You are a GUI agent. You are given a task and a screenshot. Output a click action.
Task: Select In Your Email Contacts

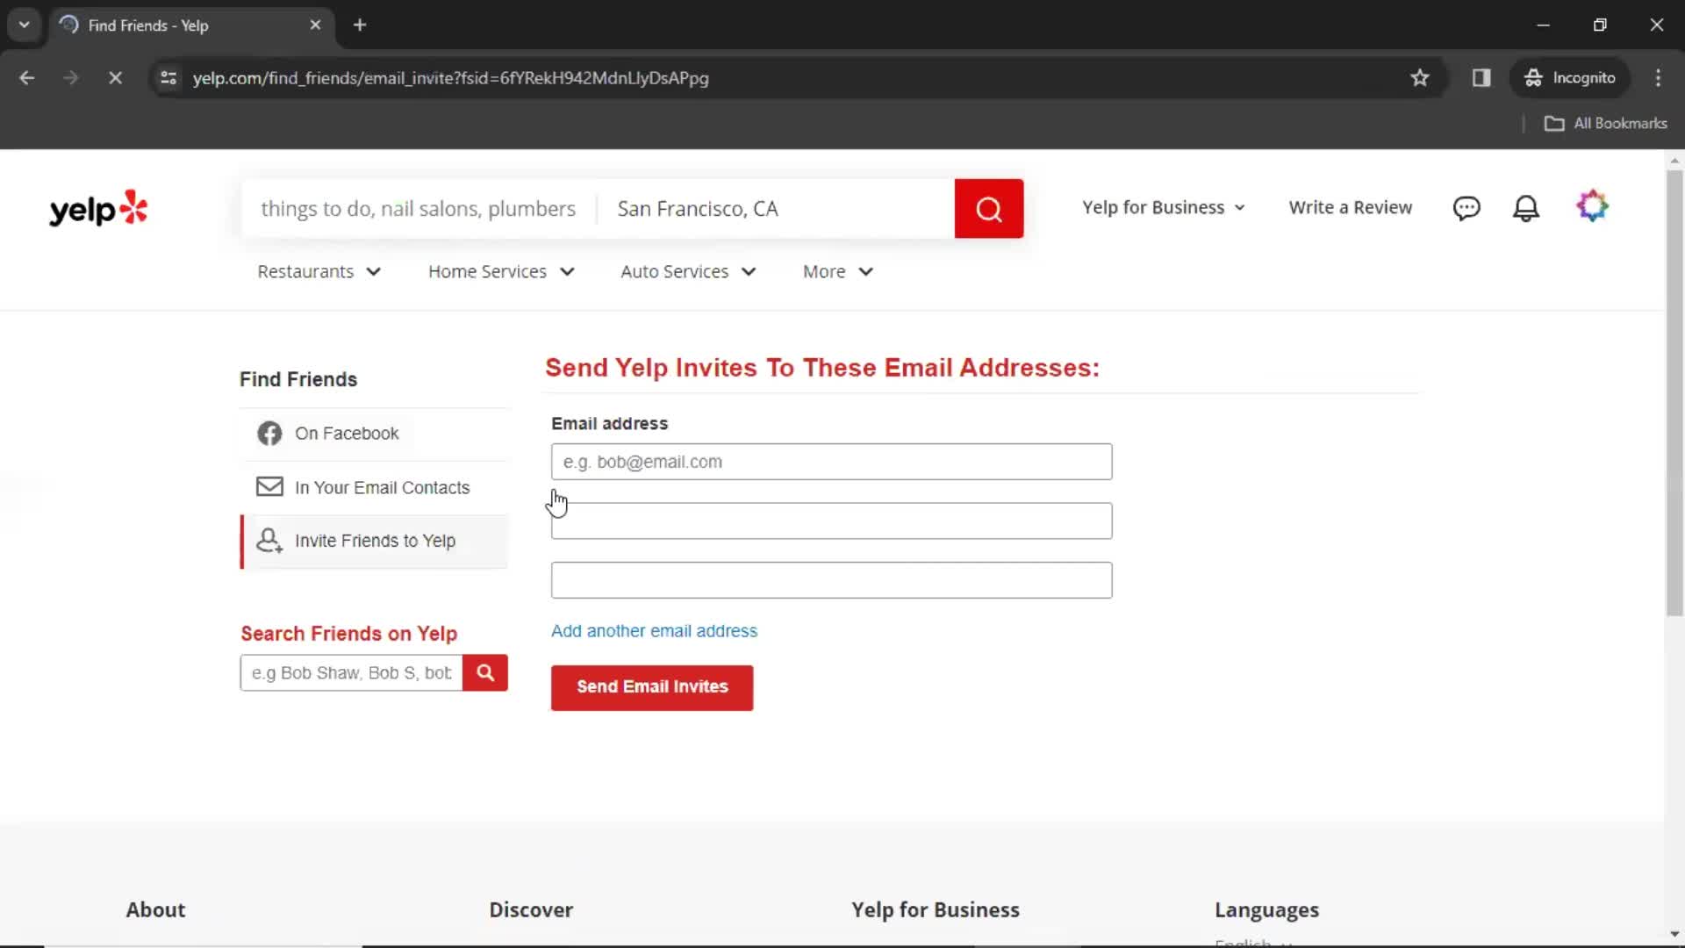(375, 487)
